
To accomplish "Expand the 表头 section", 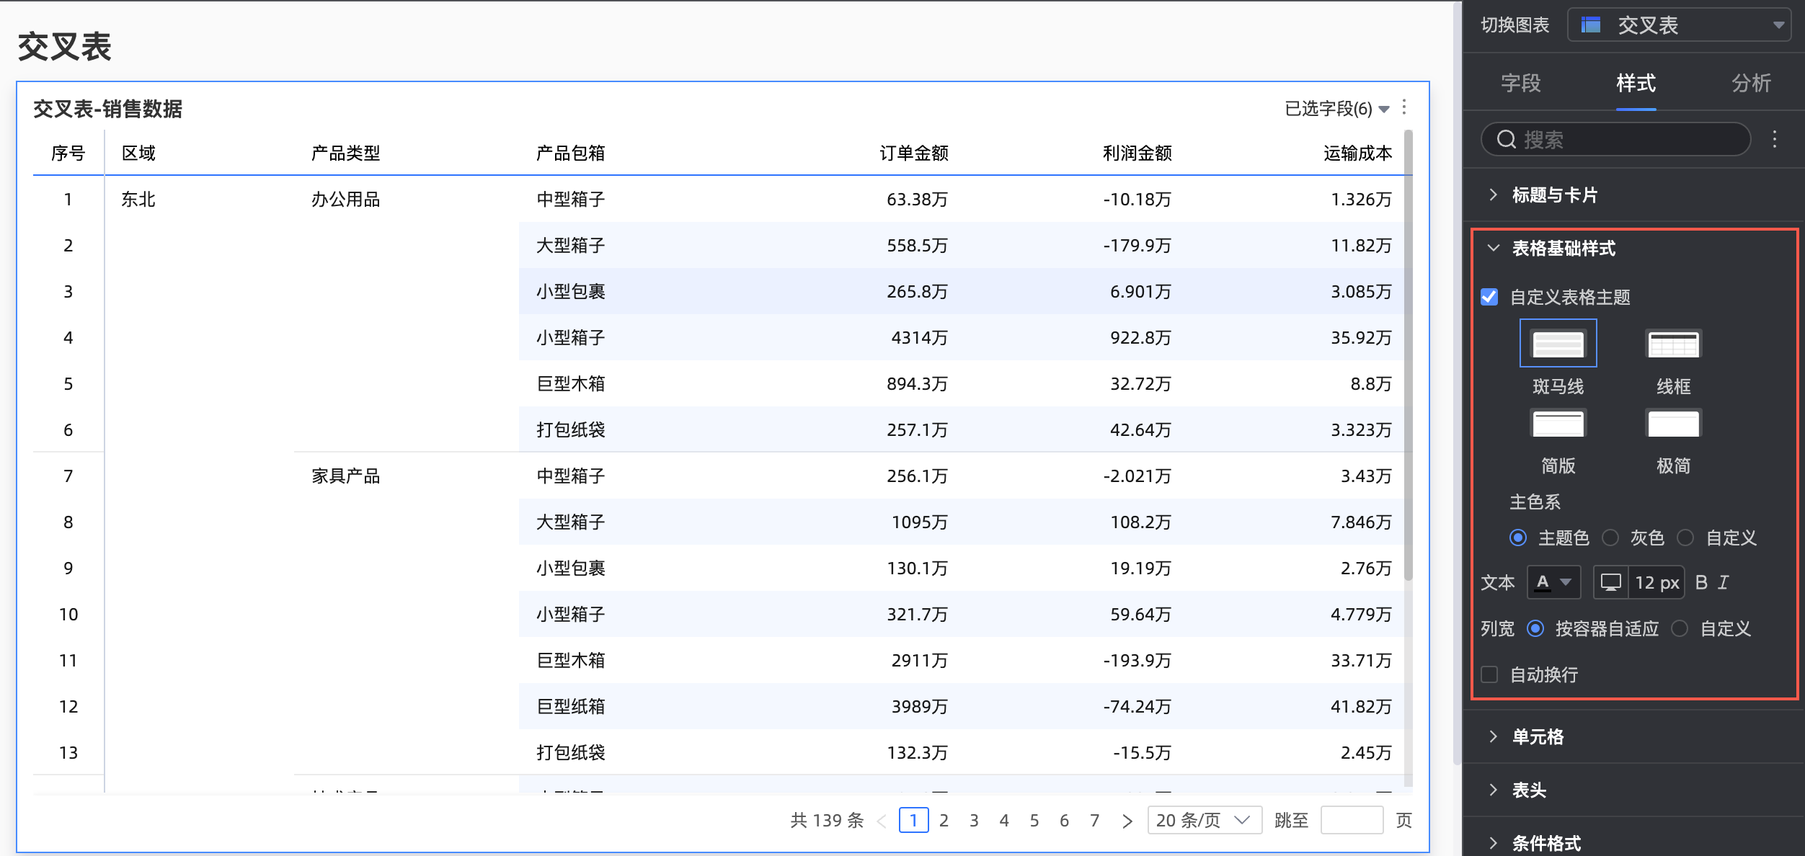I will tap(1632, 790).
